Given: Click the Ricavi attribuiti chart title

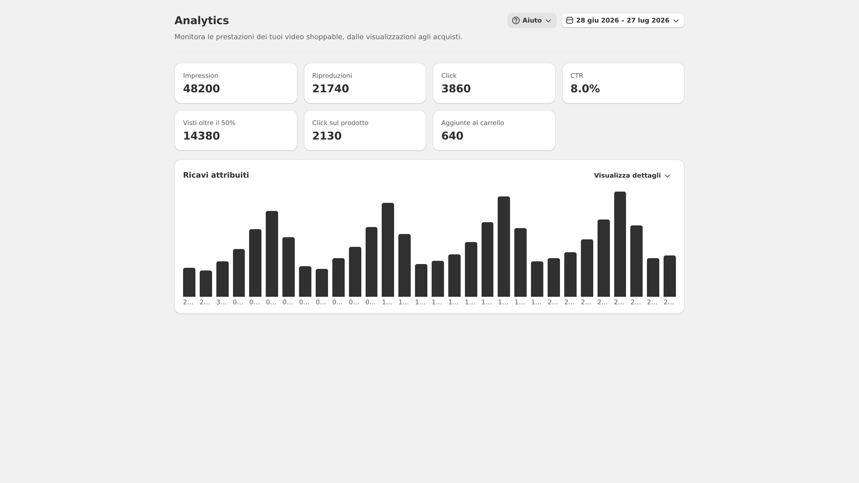Looking at the screenshot, I should click(x=216, y=175).
